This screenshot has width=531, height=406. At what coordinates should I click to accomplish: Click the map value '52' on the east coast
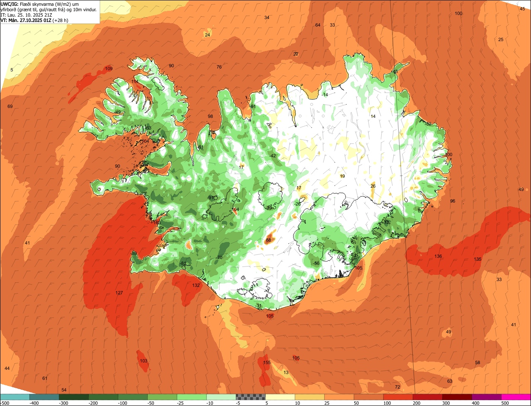pos(429,124)
